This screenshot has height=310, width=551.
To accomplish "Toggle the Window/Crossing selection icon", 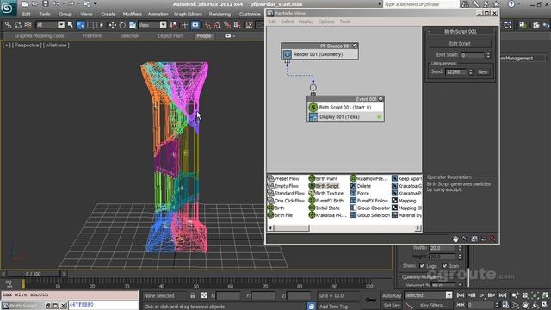I will [100, 25].
